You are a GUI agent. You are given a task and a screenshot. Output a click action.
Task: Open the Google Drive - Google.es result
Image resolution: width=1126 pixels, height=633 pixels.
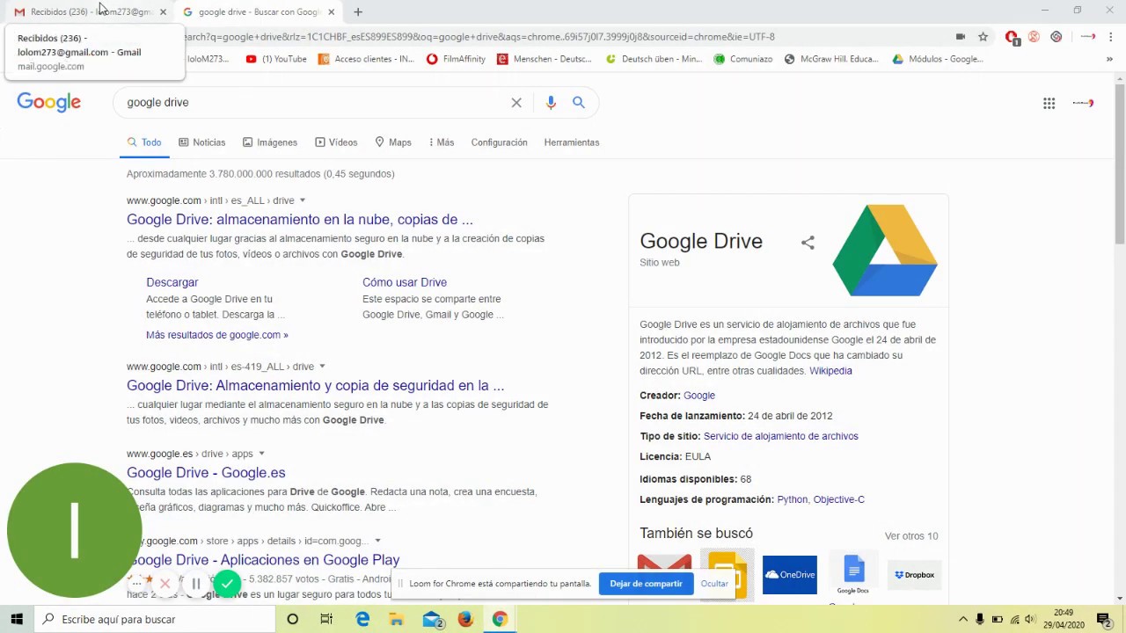[x=206, y=473]
